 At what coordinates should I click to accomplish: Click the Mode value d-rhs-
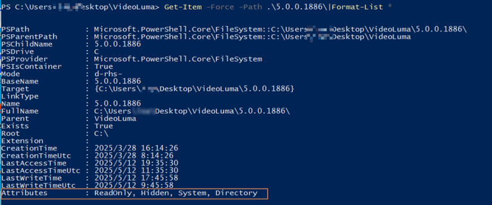[x=108, y=74]
